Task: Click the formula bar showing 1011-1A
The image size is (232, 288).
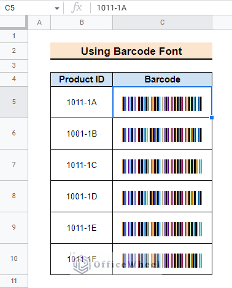Action: (x=161, y=8)
